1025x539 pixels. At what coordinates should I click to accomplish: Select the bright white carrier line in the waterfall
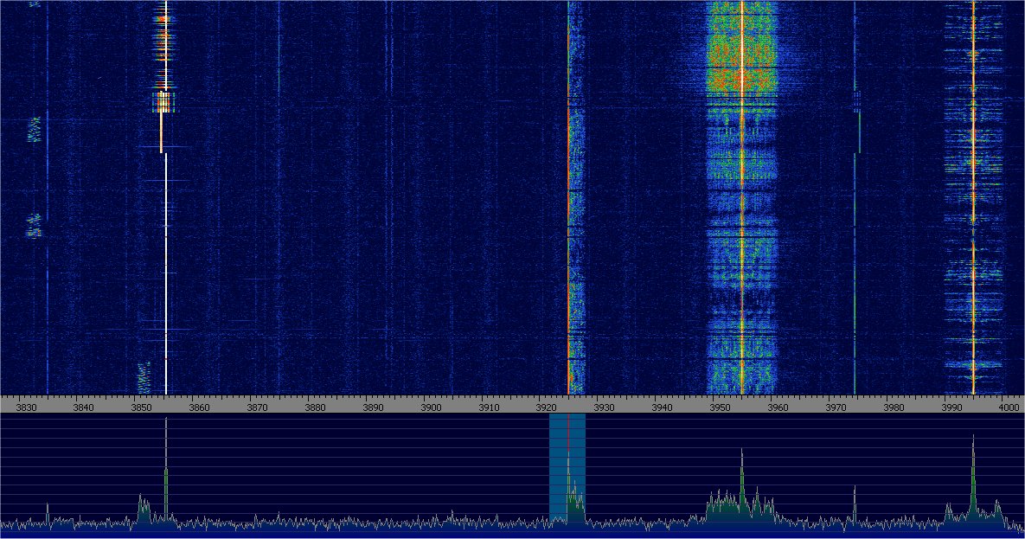[165, 260]
